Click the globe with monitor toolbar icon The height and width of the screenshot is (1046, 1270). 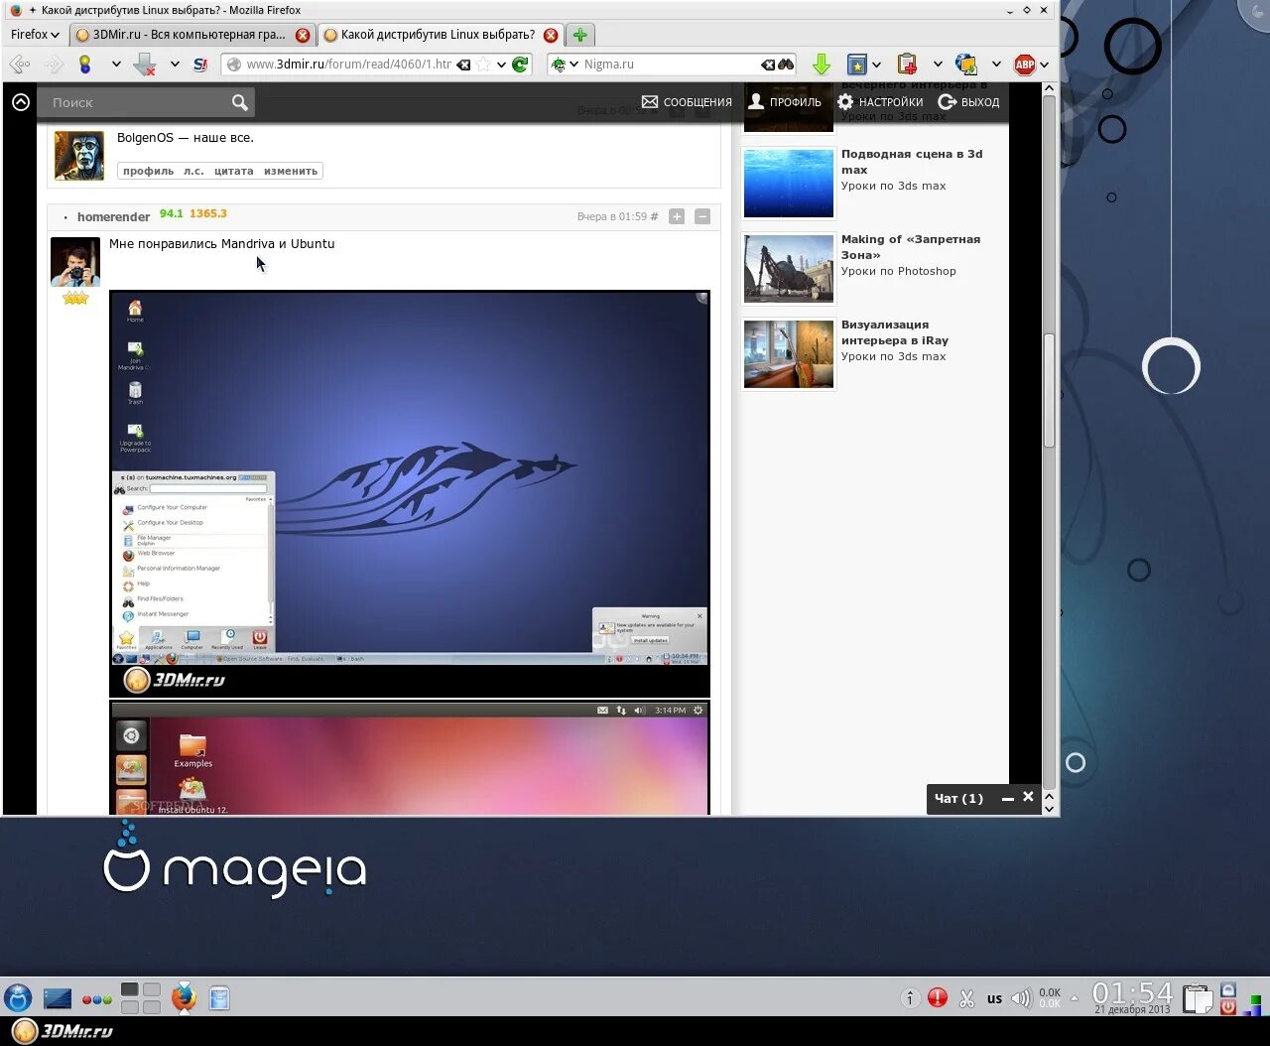[966, 65]
